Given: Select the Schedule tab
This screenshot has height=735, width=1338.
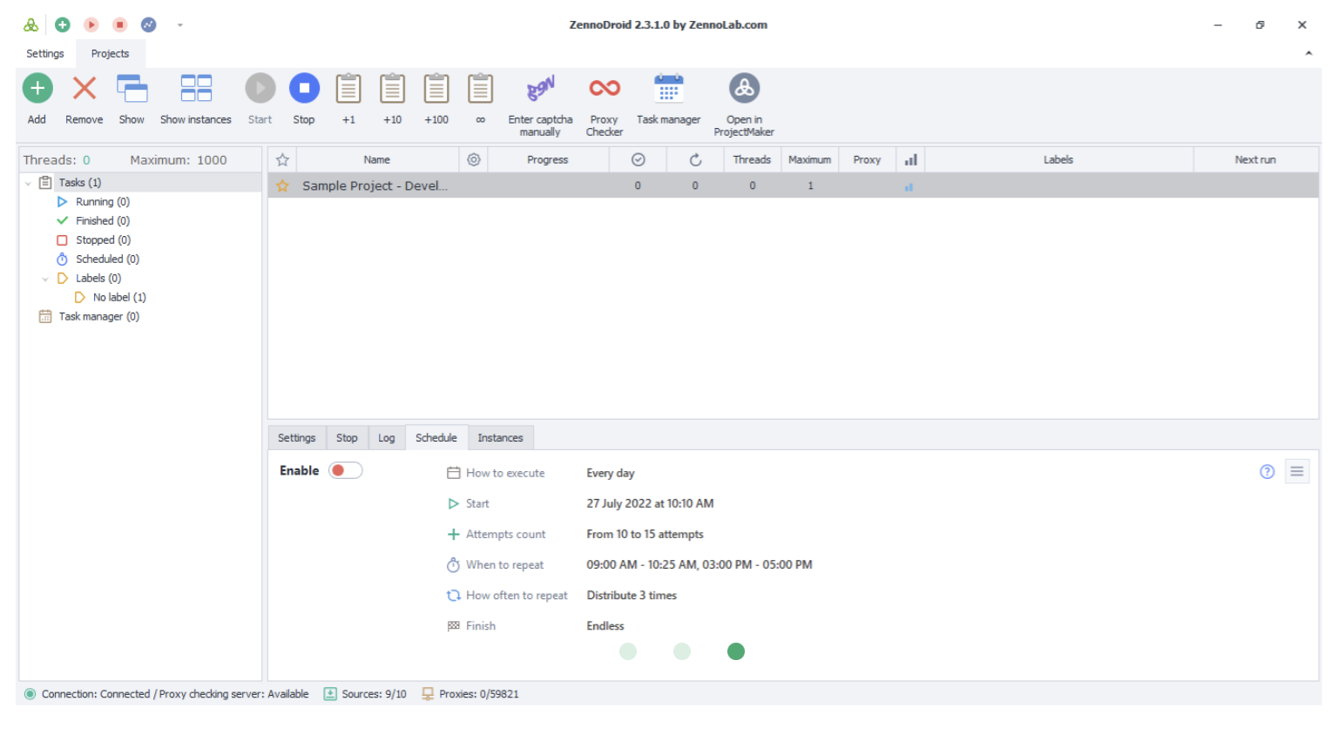Looking at the screenshot, I should (x=436, y=438).
